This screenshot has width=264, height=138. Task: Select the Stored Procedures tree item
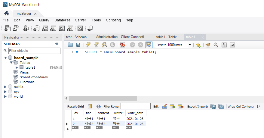click(34, 77)
